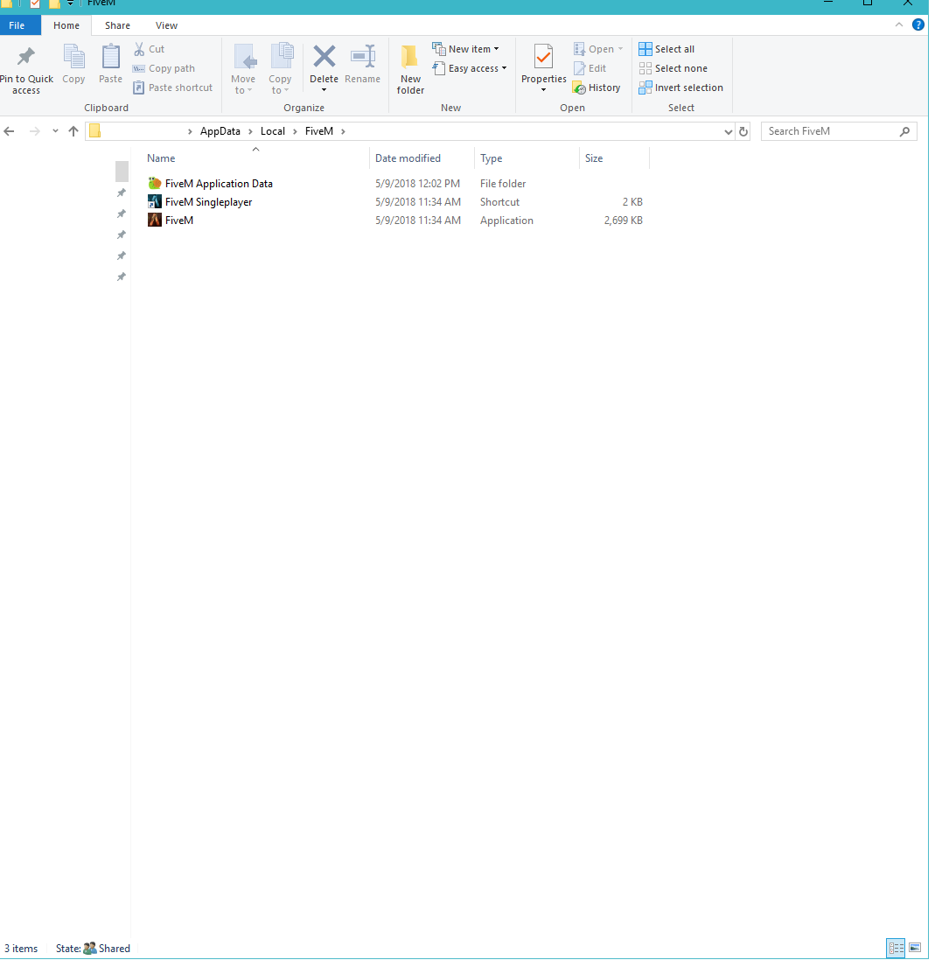The width and height of the screenshot is (935, 960).
Task: Click the 2,699 KB size cell
Action: [x=623, y=221]
